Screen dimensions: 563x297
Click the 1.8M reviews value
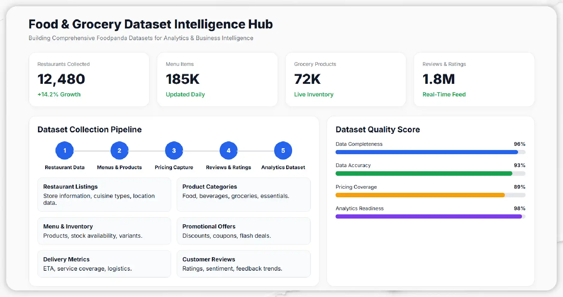click(439, 79)
